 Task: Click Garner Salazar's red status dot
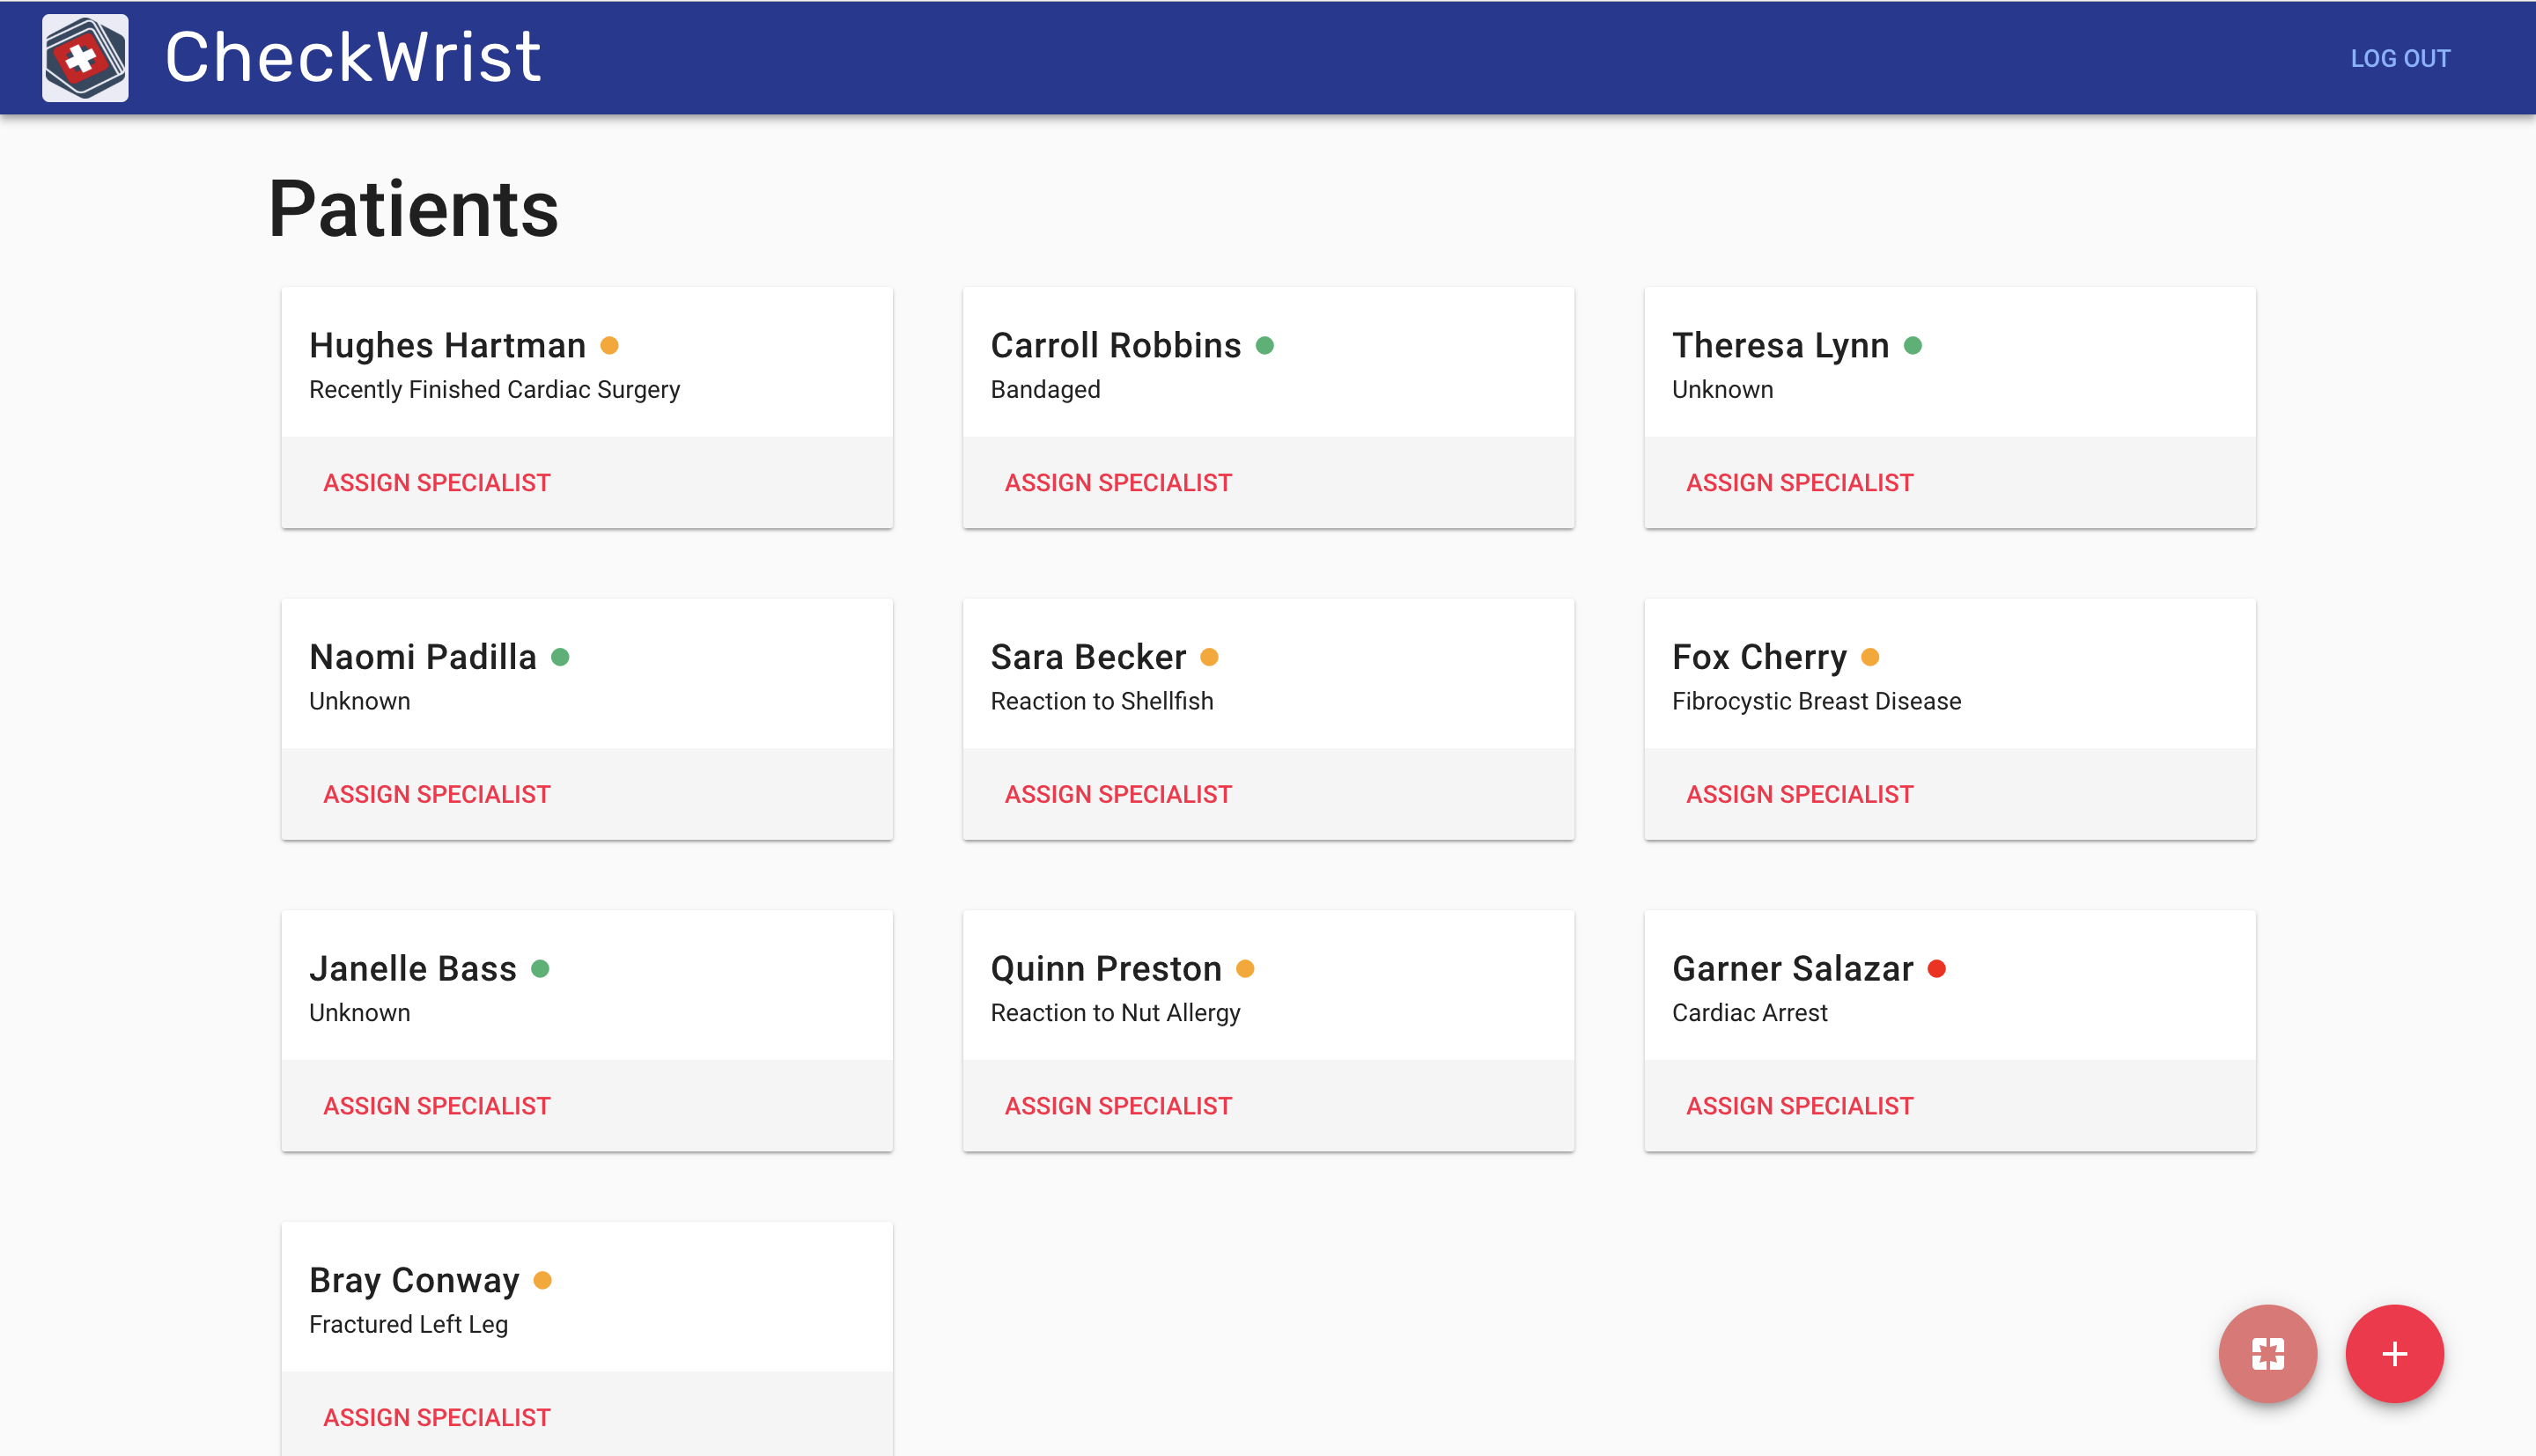click(1936, 968)
